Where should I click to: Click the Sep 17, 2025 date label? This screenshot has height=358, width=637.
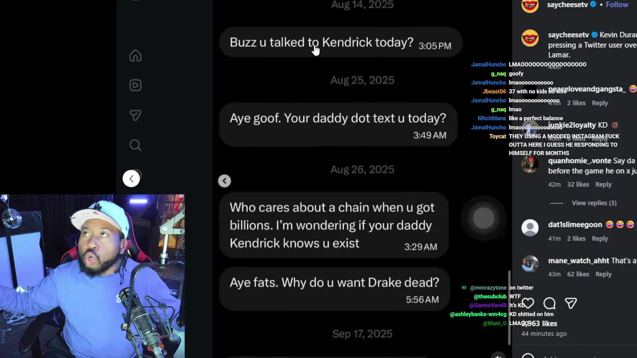[x=362, y=334]
